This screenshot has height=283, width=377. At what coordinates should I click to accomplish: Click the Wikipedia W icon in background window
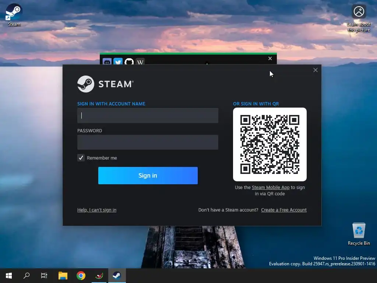[140, 62]
